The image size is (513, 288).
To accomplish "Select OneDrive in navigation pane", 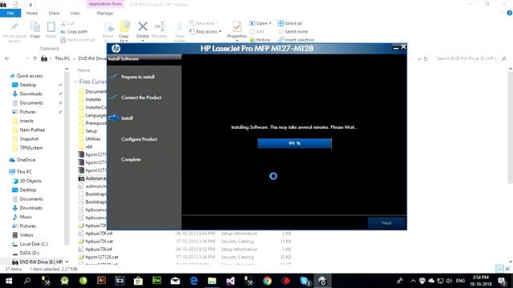I will coord(26,160).
